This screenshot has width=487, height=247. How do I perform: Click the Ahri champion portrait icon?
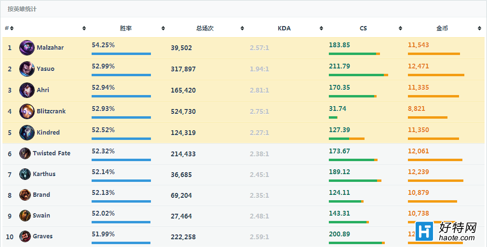click(x=27, y=90)
